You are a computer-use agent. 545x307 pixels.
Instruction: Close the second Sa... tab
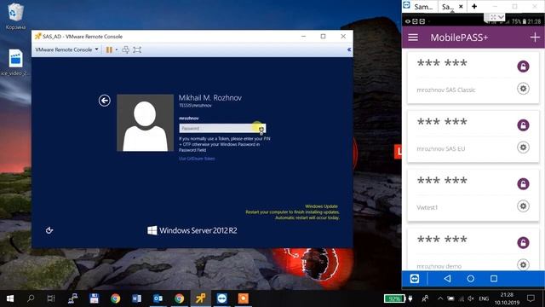click(x=461, y=6)
